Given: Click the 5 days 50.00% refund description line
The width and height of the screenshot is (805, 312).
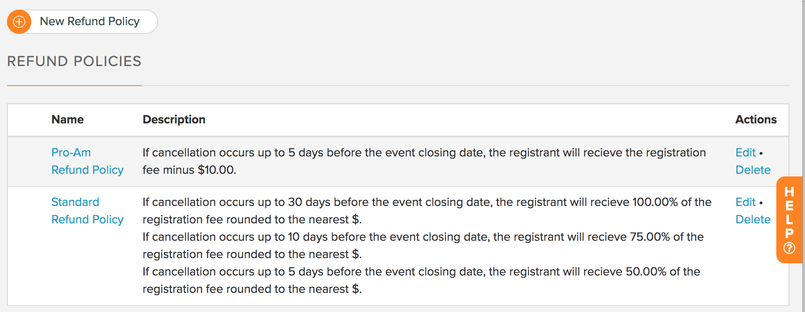Looking at the screenshot, I should click(421, 280).
